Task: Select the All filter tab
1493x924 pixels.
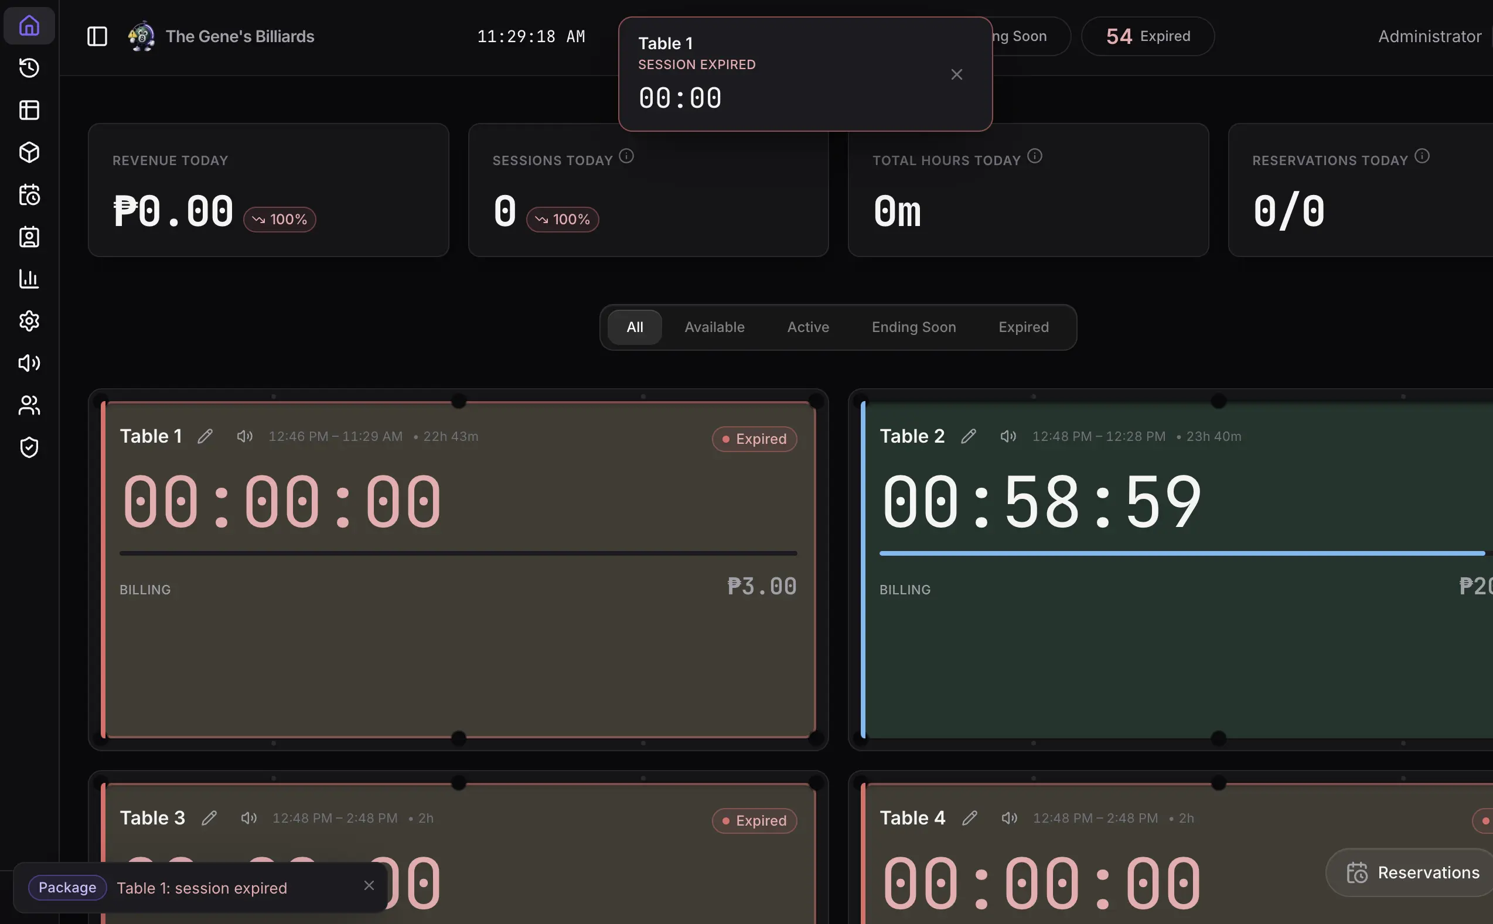Action: click(x=635, y=327)
